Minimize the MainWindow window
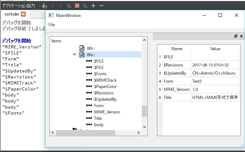The height and width of the screenshot is (152, 245). coord(204,15)
